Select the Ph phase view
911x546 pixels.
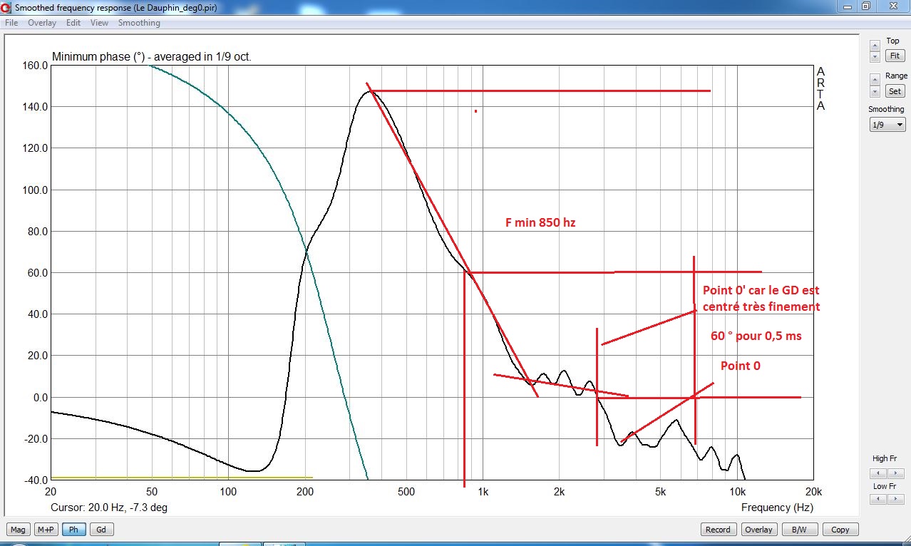tap(73, 530)
